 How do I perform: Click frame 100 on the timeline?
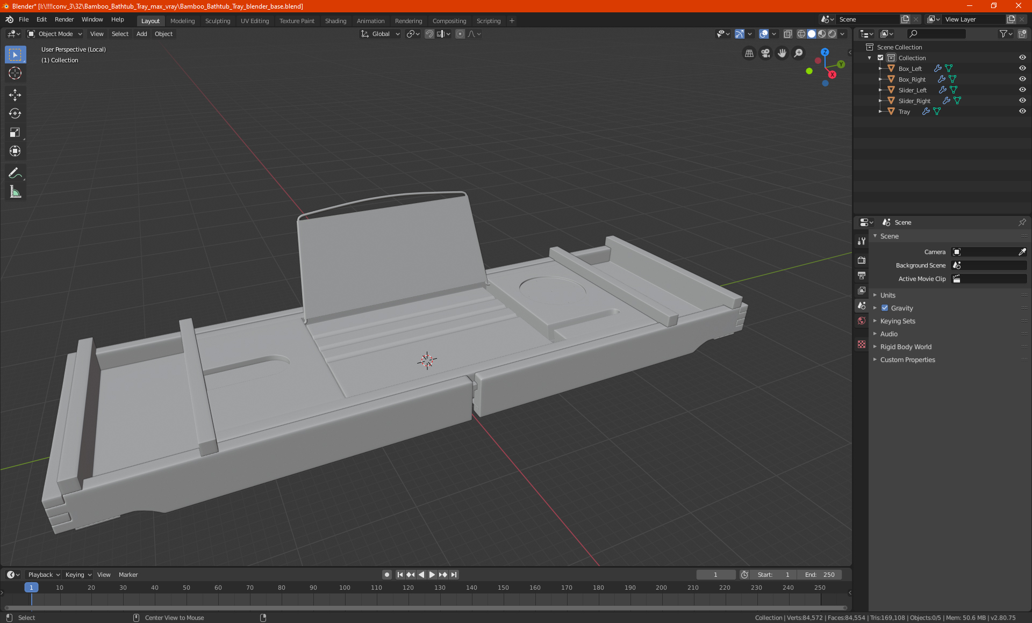click(x=345, y=588)
